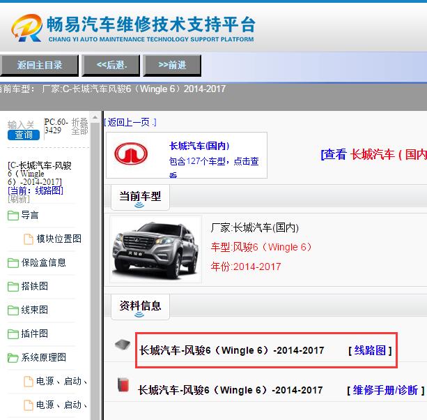Expand 插件图 tree item
The image size is (427, 420).
point(35,333)
